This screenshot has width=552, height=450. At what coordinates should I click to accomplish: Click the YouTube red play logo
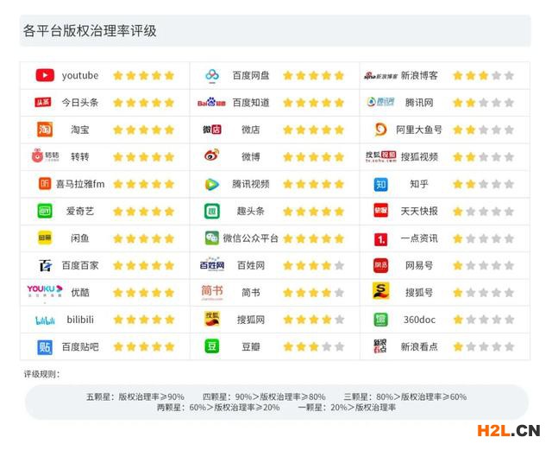tap(45, 75)
